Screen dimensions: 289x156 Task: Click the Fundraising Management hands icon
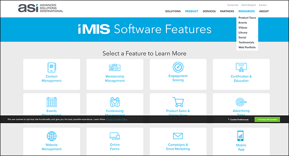pos(115,102)
